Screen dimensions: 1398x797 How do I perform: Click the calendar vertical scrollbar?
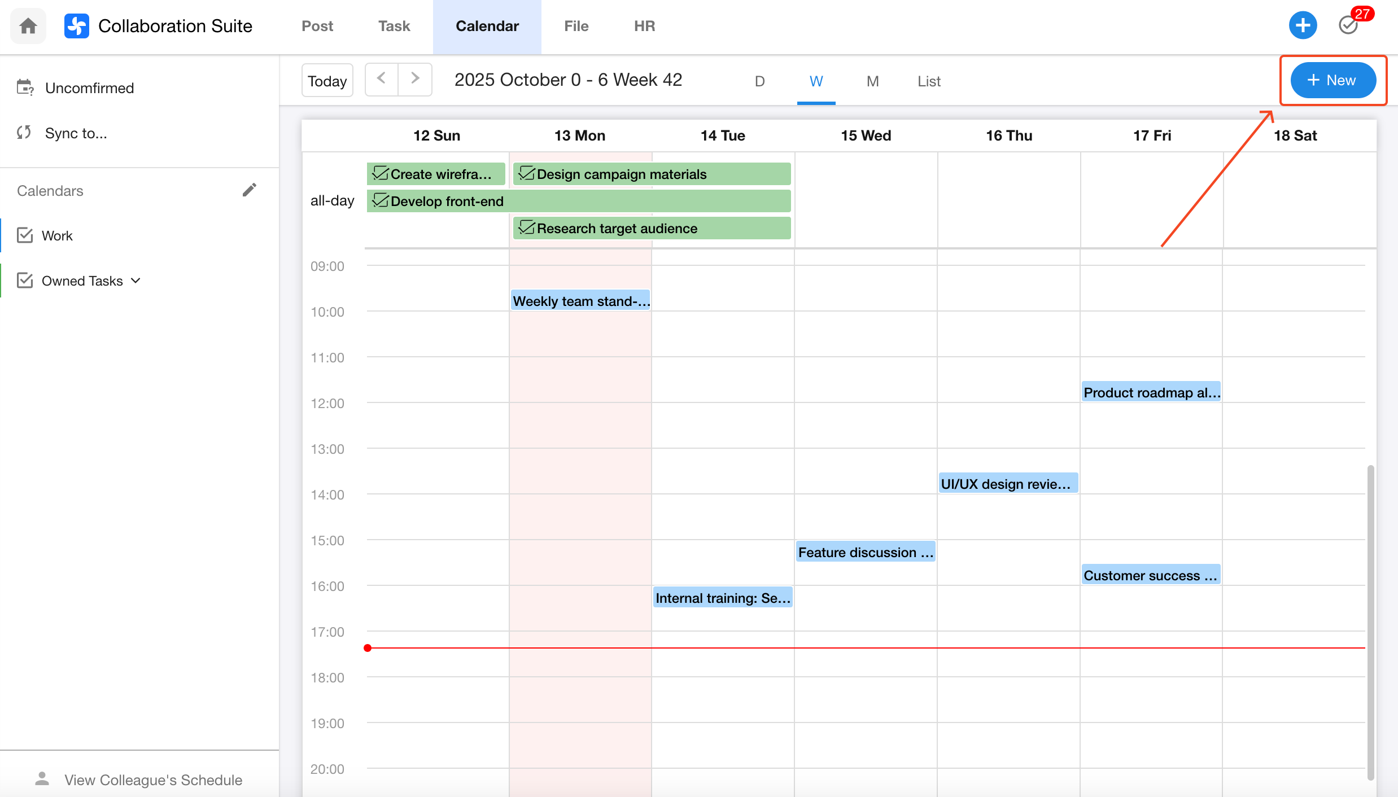[1370, 621]
